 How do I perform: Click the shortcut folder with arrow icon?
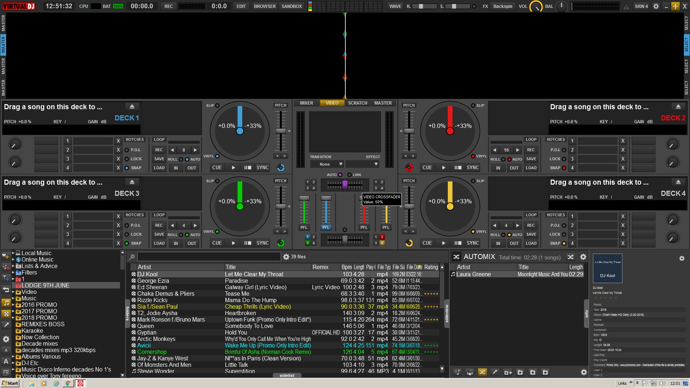pyautogui.click(x=507, y=372)
